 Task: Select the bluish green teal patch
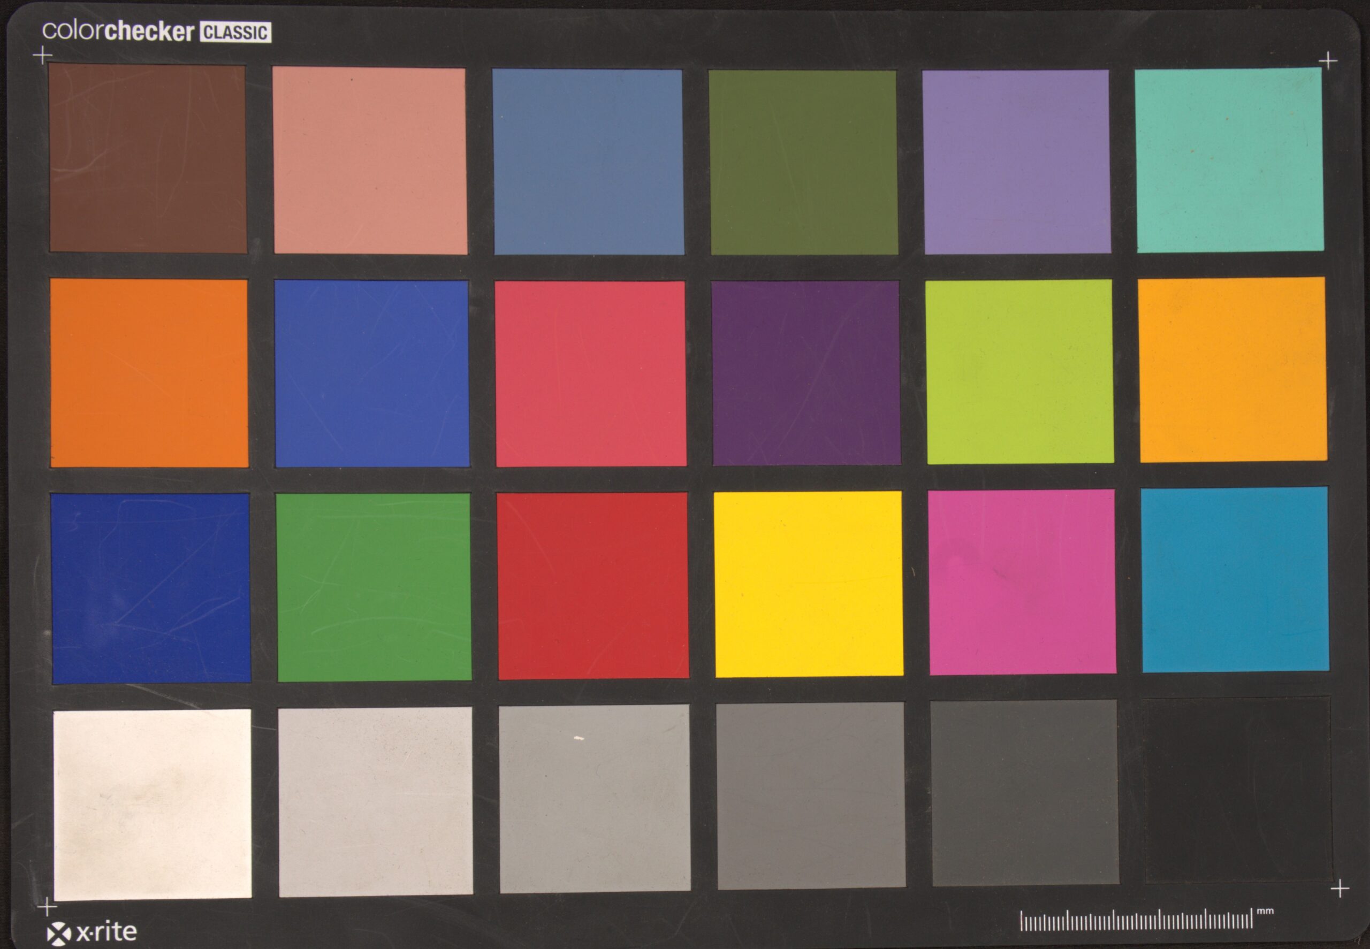(1229, 160)
